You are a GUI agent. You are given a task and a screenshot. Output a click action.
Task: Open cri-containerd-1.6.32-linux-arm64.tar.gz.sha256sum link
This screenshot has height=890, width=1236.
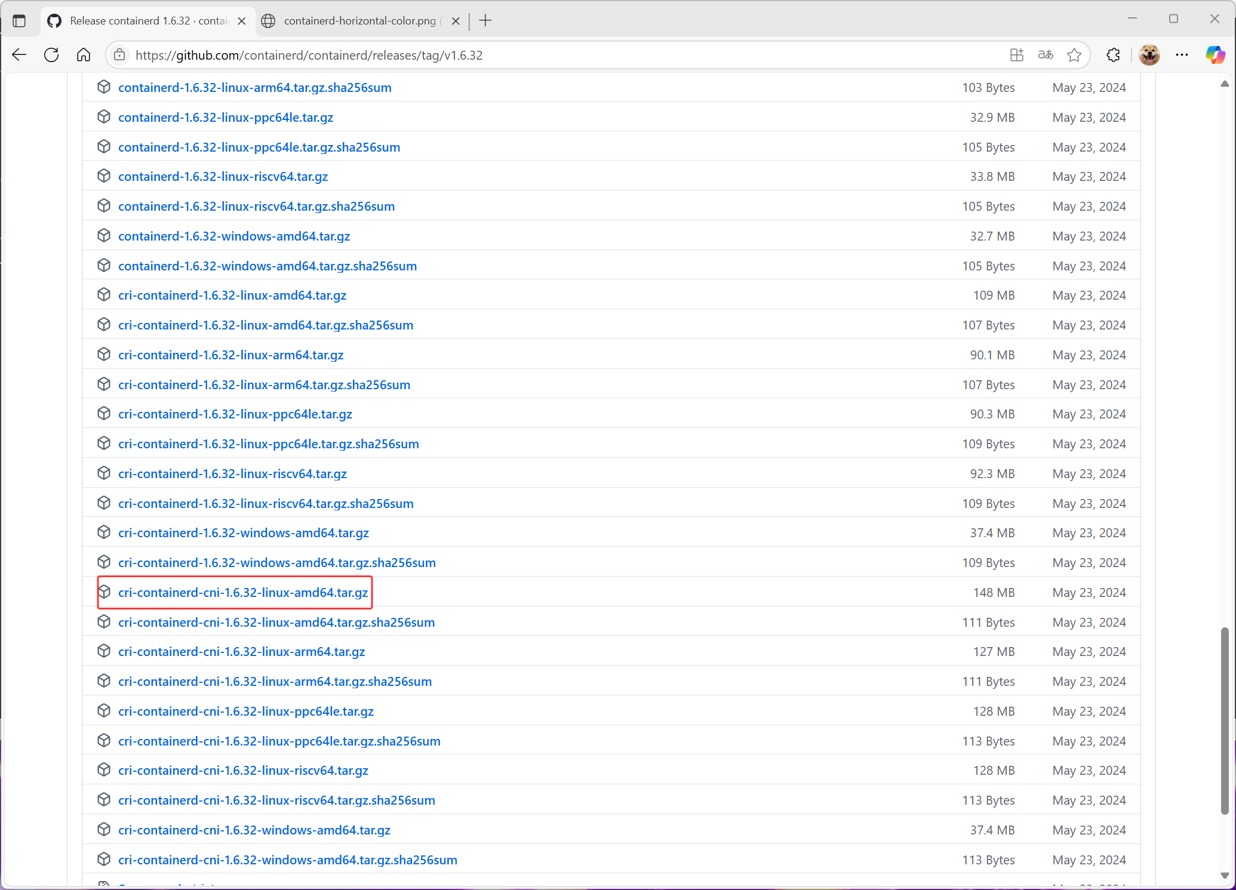pyautogui.click(x=264, y=384)
